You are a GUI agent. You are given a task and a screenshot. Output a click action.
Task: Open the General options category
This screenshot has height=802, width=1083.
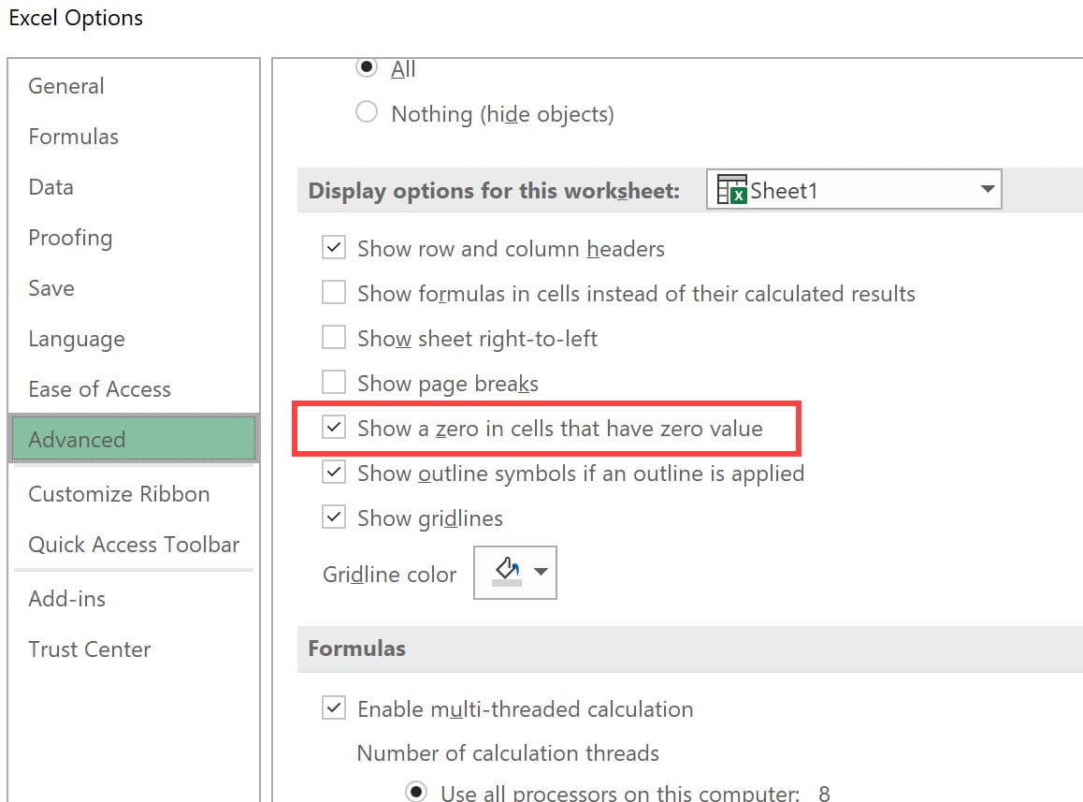pyautogui.click(x=66, y=86)
